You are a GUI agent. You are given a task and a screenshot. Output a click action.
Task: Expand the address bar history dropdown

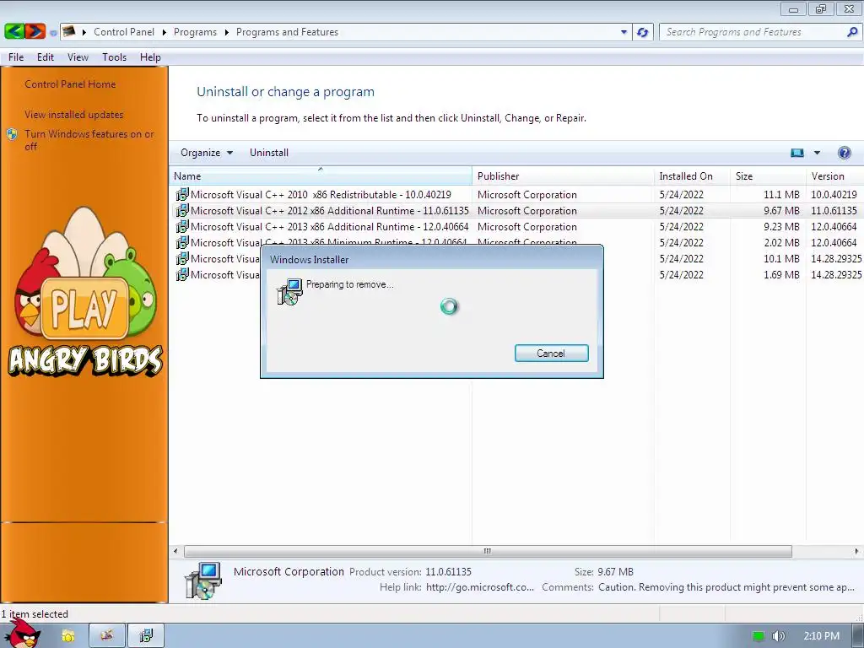(x=624, y=32)
